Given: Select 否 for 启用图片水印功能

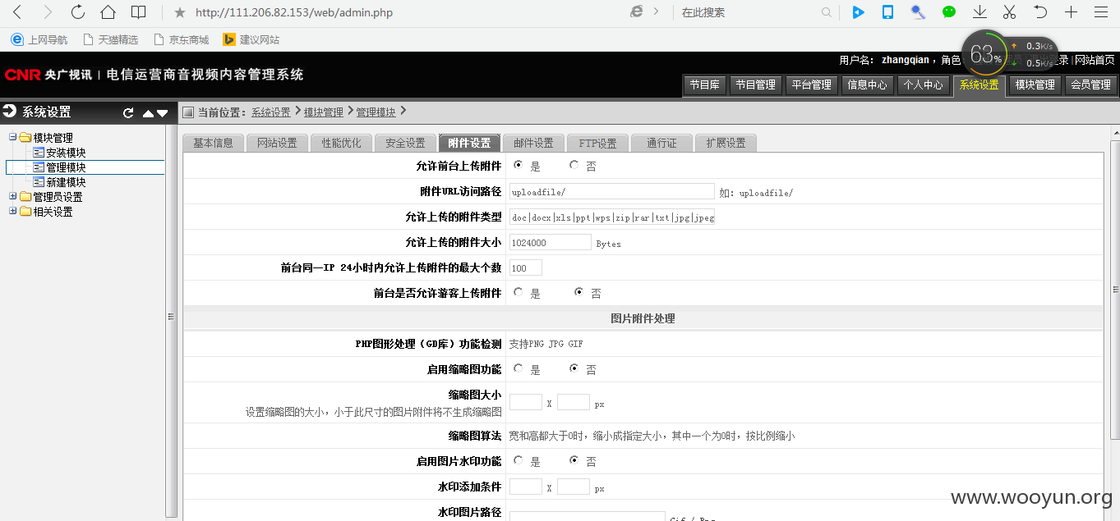Looking at the screenshot, I should 574,461.
